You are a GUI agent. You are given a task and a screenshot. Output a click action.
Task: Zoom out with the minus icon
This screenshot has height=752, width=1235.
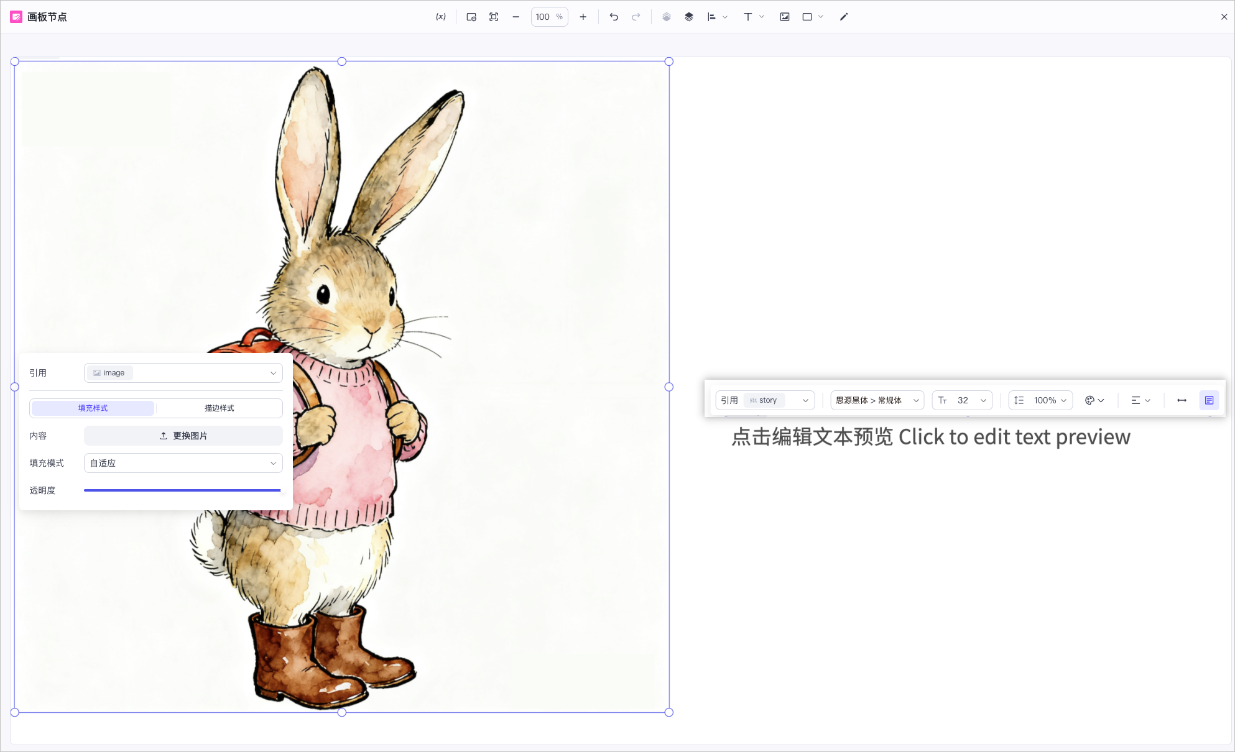click(516, 17)
